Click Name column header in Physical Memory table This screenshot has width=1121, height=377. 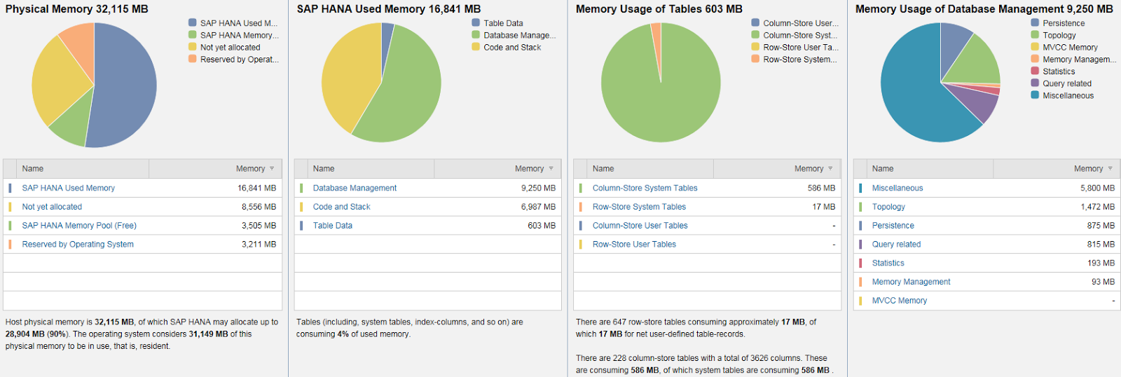tap(83, 169)
